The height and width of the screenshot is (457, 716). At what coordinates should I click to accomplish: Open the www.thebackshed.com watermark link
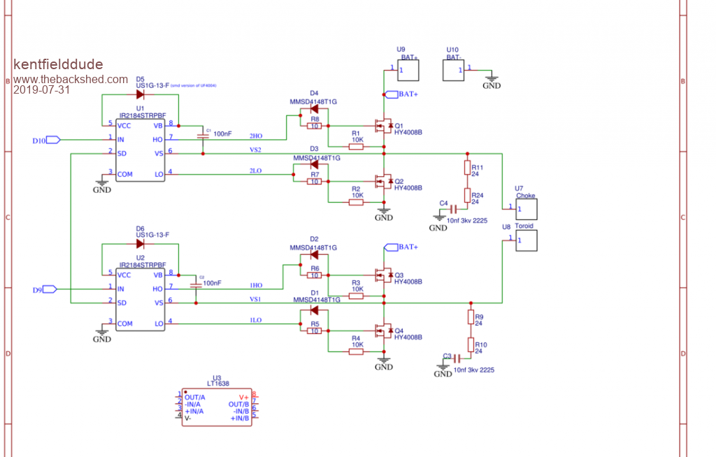(70, 80)
